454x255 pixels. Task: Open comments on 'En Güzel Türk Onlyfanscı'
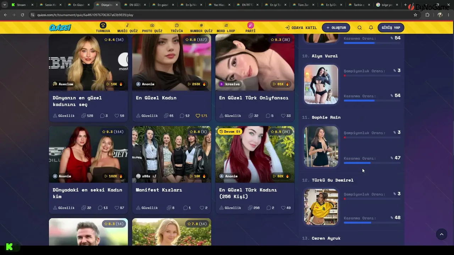[x=270, y=116]
